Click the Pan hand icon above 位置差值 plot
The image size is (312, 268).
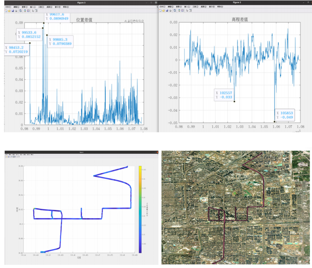pyautogui.click(x=134, y=21)
